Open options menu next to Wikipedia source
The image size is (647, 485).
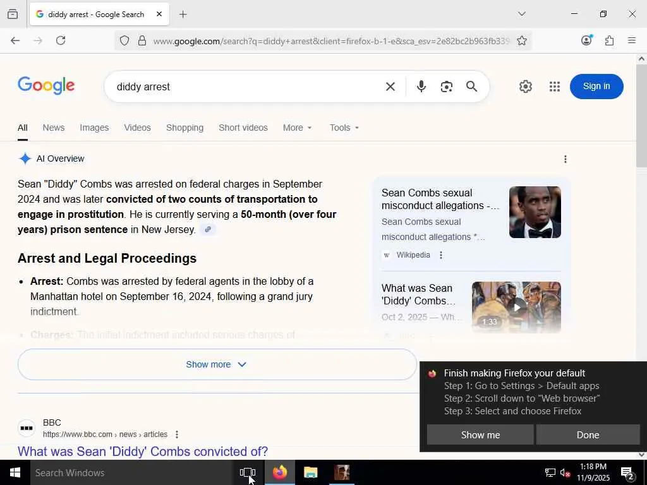440,255
